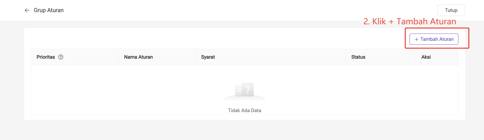This screenshot has width=484, height=140.
Task: Click the Aksi column header
Action: tap(426, 57)
